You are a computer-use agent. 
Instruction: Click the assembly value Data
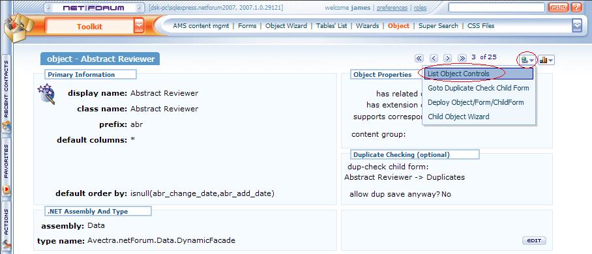96,226
